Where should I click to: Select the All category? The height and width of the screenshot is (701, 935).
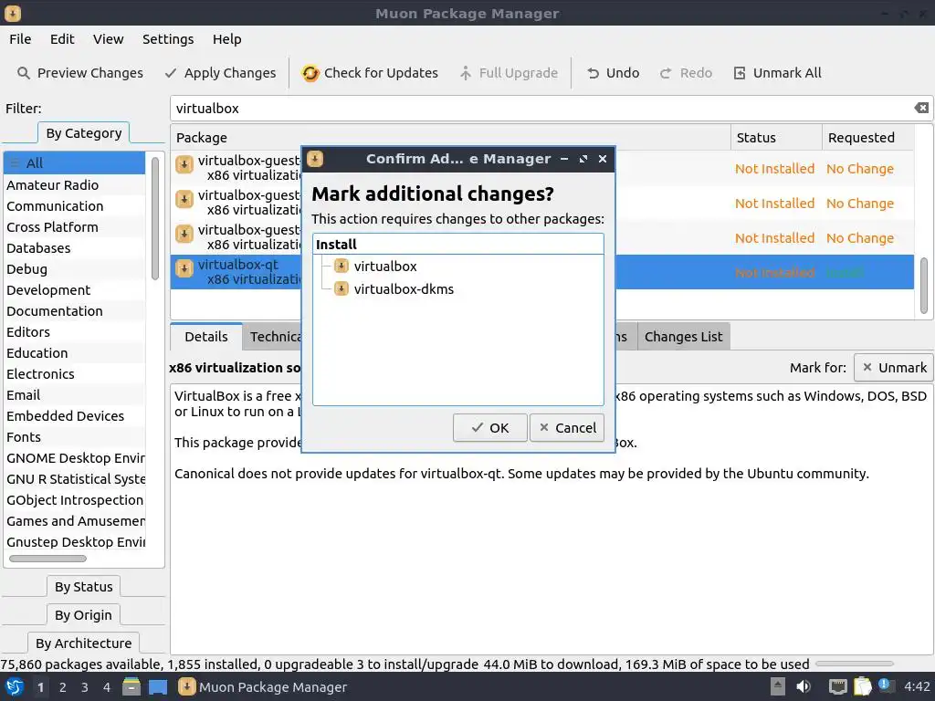(x=75, y=162)
